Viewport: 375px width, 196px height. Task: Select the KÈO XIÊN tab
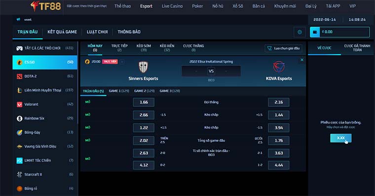(167, 48)
